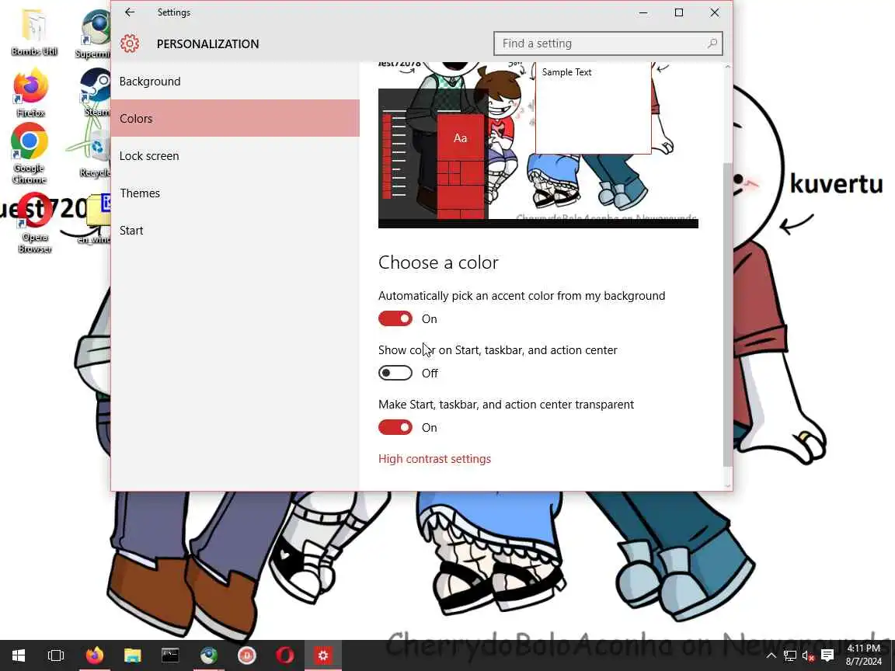Select the Google Chrome desktop shortcut

coord(29,154)
